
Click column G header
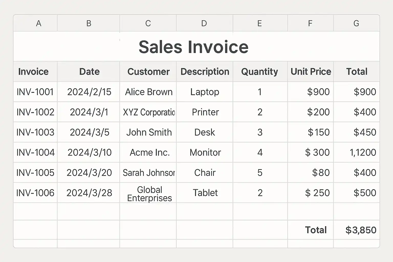pyautogui.click(x=356, y=23)
